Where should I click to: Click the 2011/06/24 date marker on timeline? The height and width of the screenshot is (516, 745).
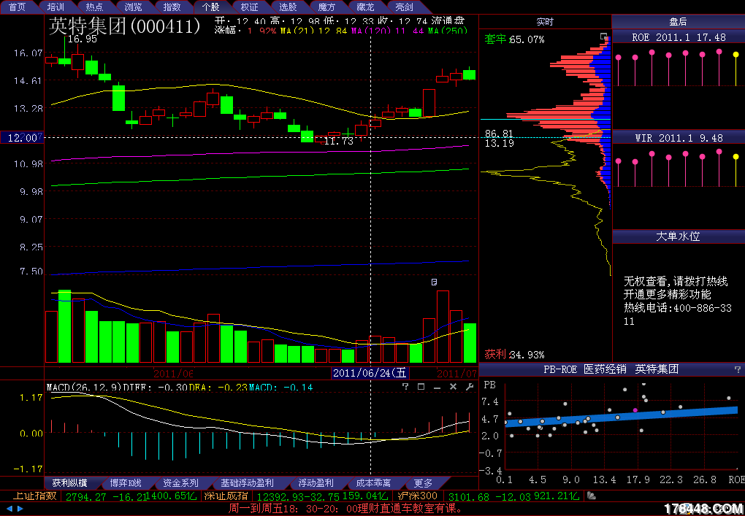(x=370, y=373)
